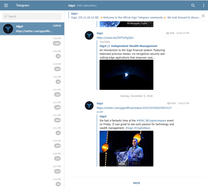The width and height of the screenshot is (208, 189).
Task: Open chat with 1483 unread badge
Action: point(32,41)
